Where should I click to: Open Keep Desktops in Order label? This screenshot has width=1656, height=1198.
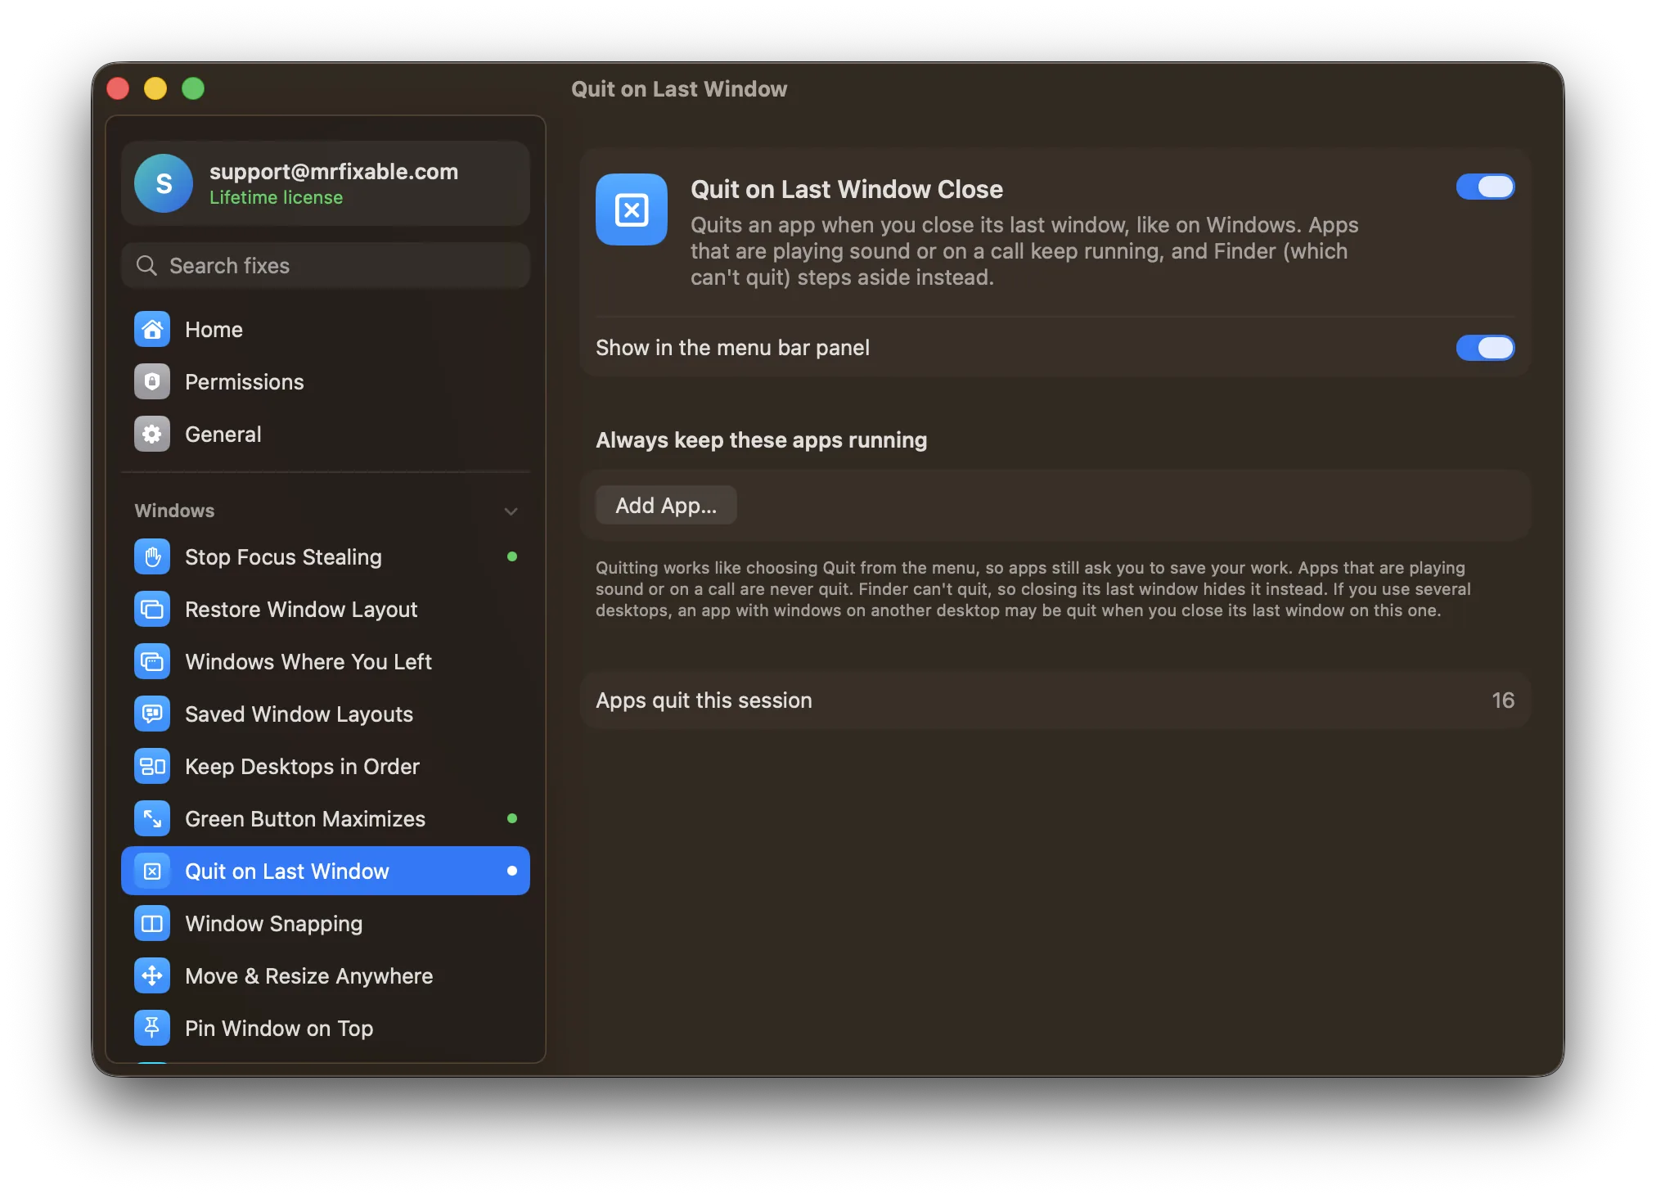click(302, 767)
